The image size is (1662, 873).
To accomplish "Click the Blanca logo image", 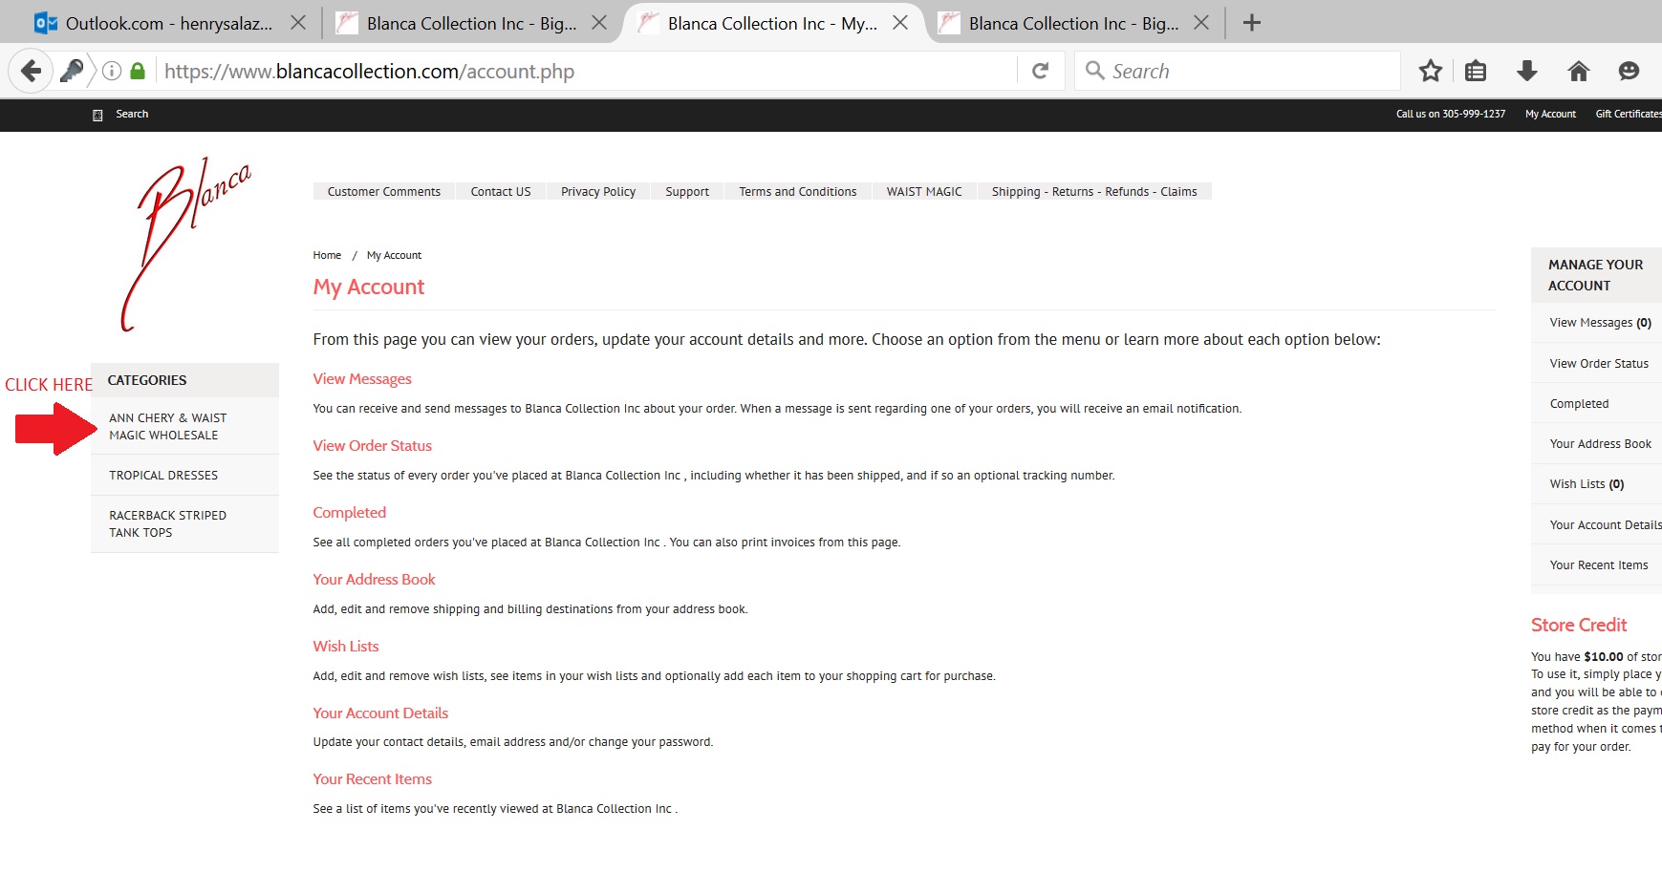I will click(185, 244).
